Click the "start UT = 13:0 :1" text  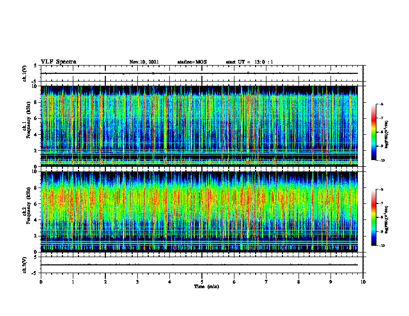point(249,62)
